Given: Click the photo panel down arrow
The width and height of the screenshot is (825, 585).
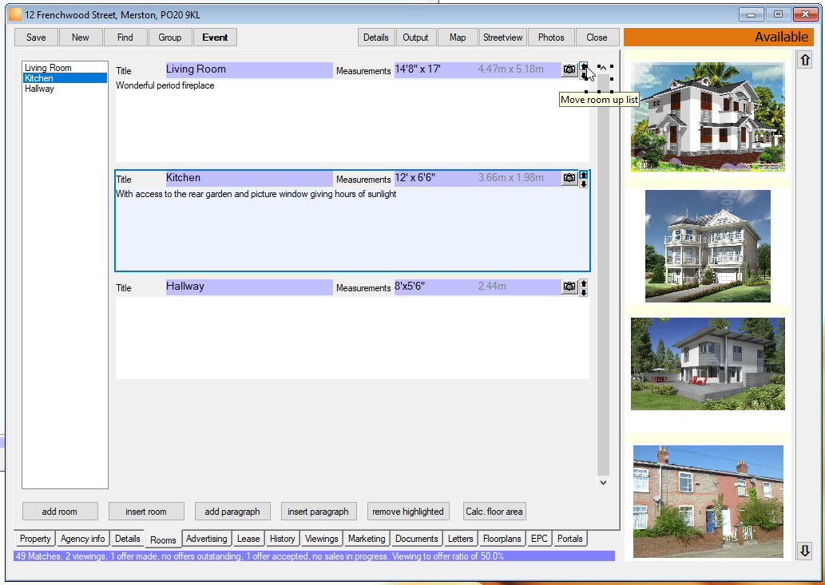Looking at the screenshot, I should point(805,551).
